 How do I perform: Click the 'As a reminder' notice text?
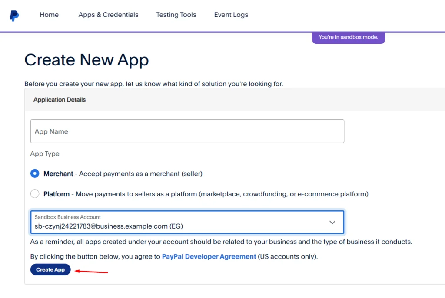click(x=221, y=242)
